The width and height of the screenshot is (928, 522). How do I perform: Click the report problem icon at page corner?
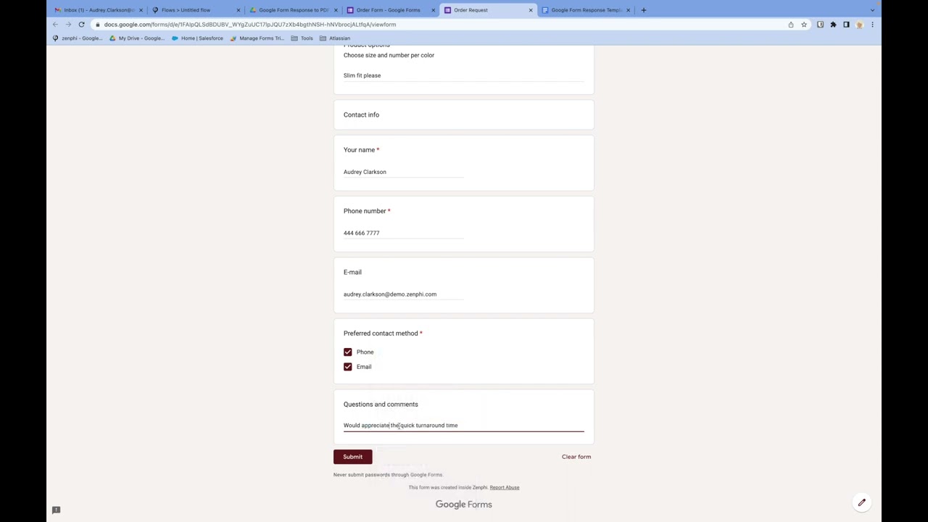click(x=56, y=510)
